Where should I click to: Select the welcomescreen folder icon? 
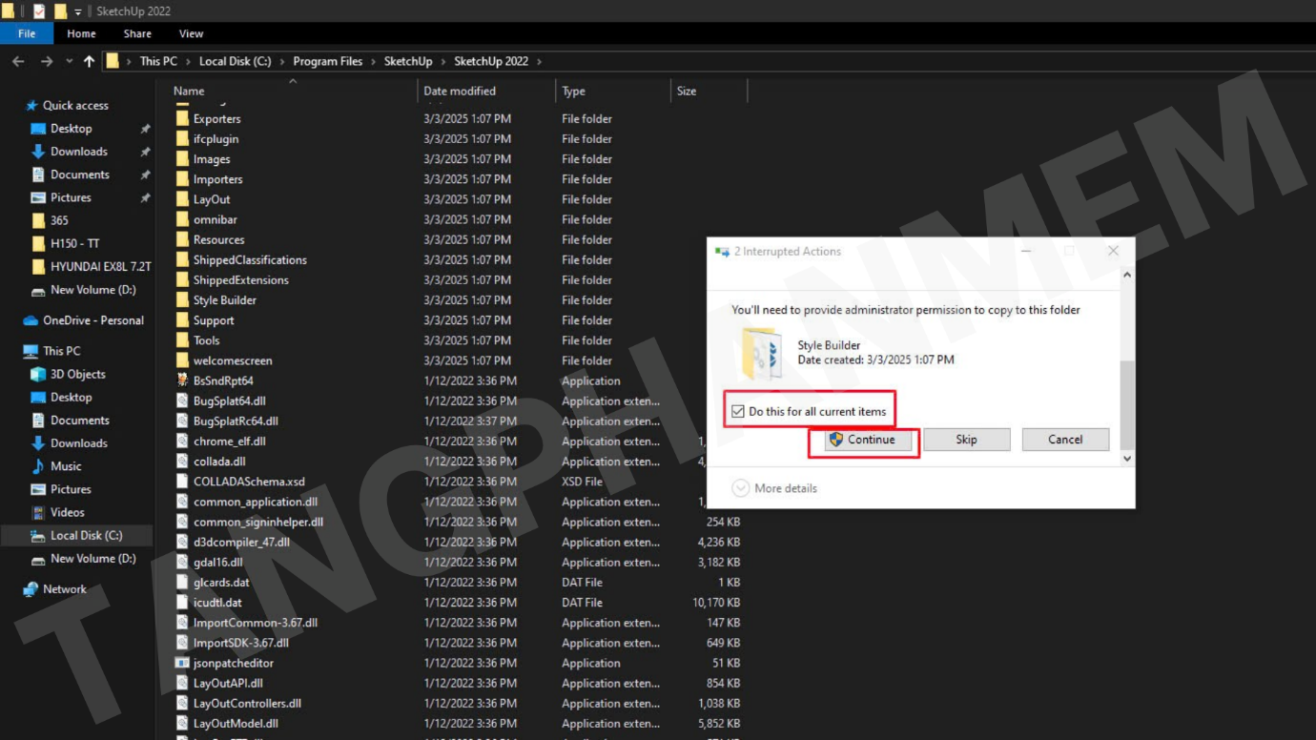(183, 360)
